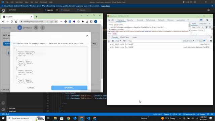Viewport: 215px width, 121px height.
Task: Open console settings gear
Action: coord(211,41)
